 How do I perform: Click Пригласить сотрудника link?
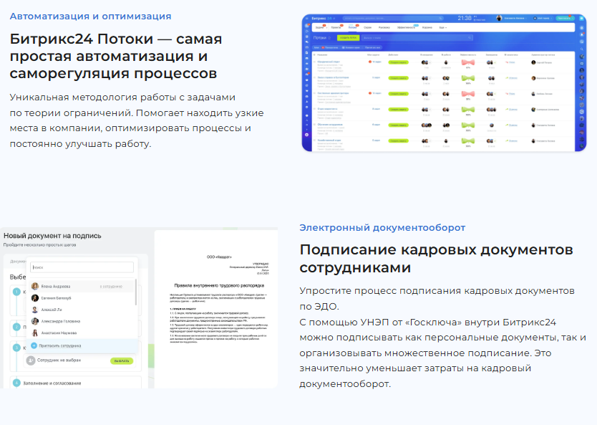click(x=60, y=345)
